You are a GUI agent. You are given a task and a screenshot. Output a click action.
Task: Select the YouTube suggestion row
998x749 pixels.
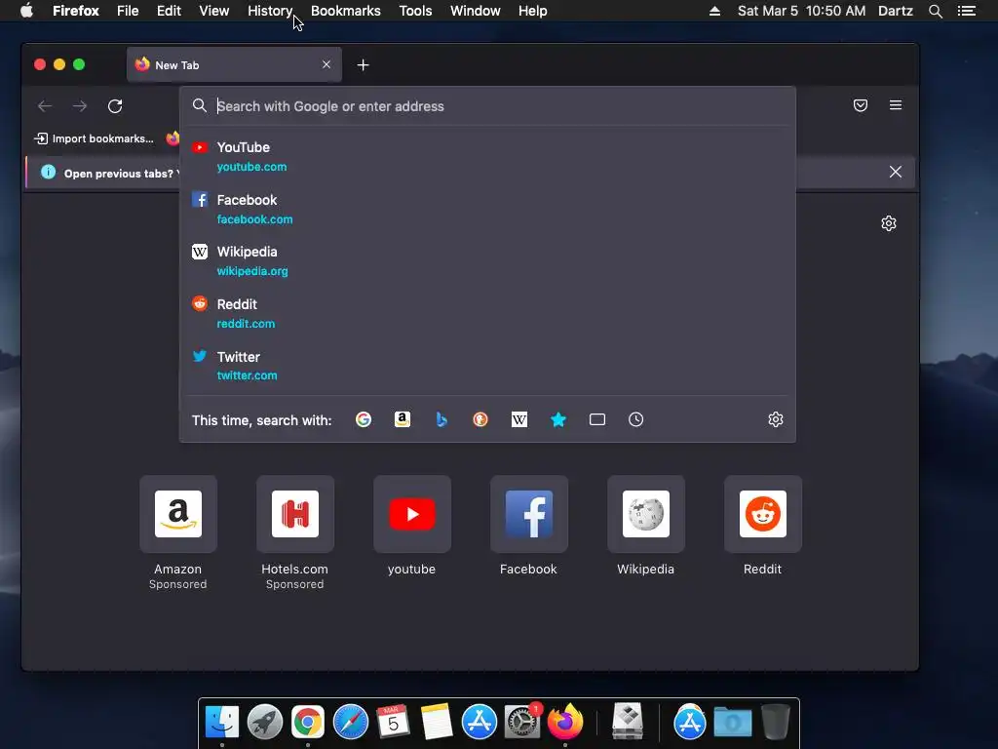click(487, 156)
